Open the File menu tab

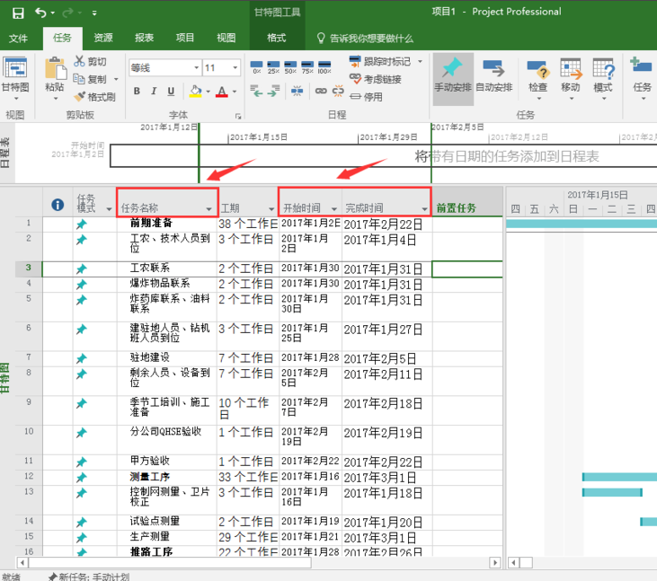coord(19,38)
